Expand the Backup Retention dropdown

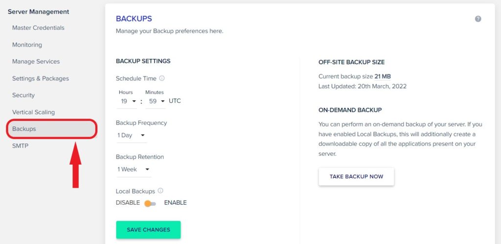click(134, 170)
